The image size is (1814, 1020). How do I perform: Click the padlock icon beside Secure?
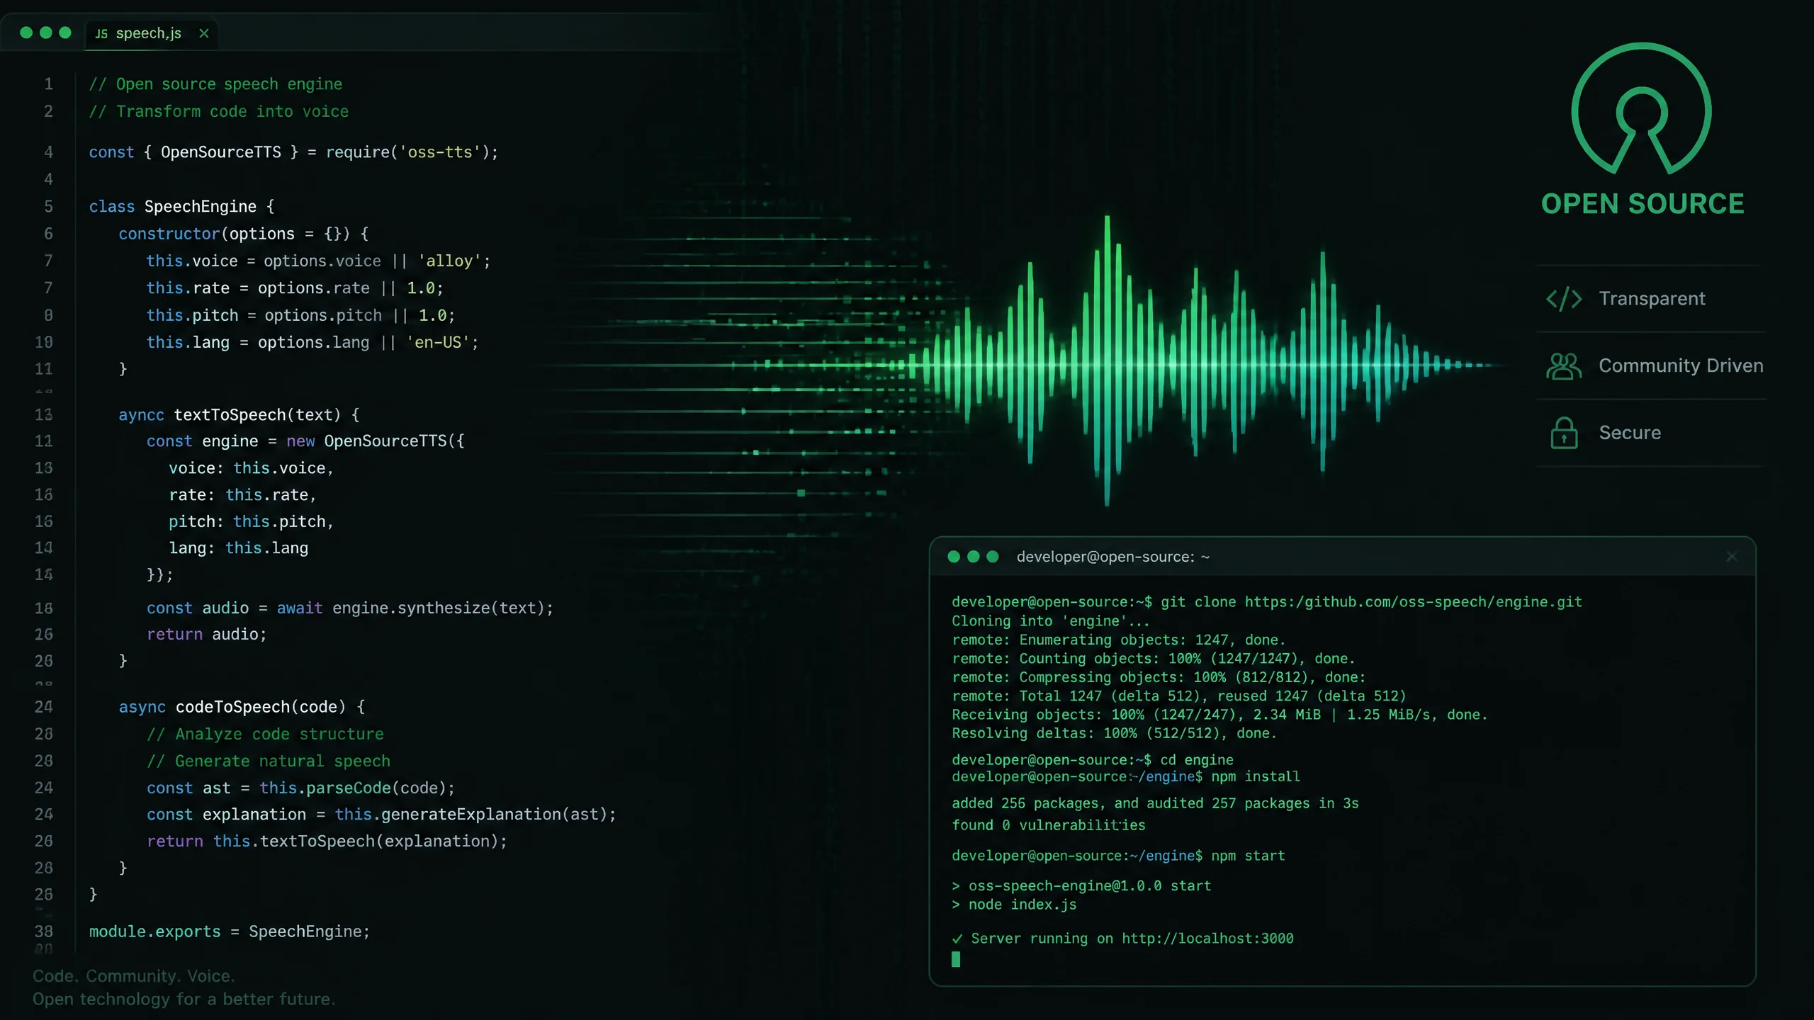click(x=1564, y=433)
